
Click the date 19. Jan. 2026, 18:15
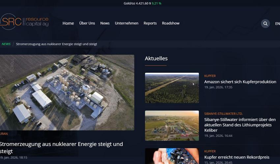tap(14, 157)
